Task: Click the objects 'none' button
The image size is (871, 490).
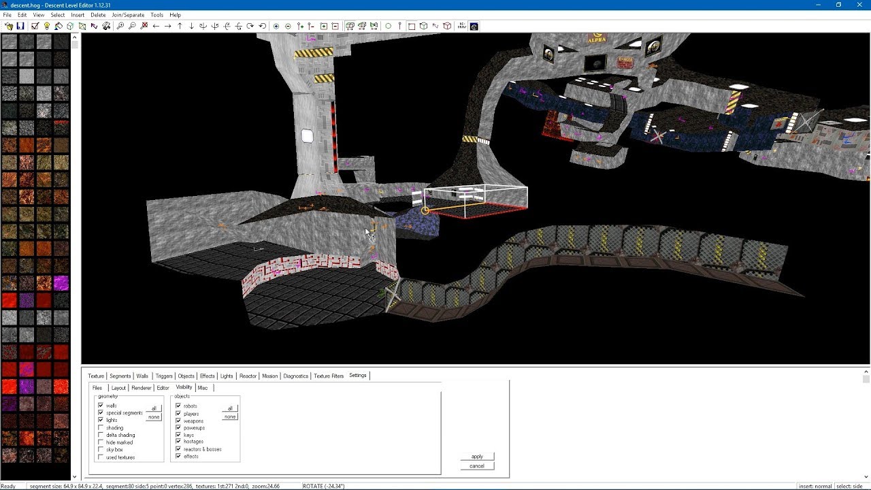Action: tap(230, 416)
